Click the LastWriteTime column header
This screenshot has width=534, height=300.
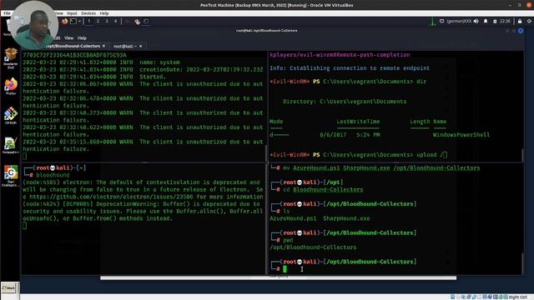pos(358,122)
